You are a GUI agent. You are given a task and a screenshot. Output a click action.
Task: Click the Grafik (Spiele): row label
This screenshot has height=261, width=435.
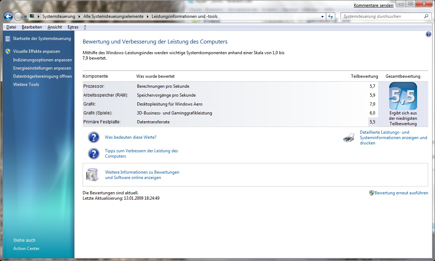(98, 113)
